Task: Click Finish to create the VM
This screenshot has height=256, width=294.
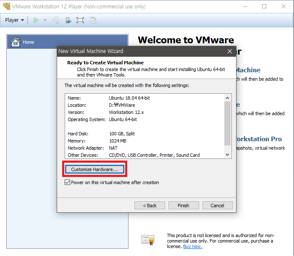Action: (x=184, y=206)
